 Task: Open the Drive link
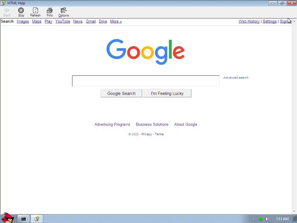[x=103, y=21]
